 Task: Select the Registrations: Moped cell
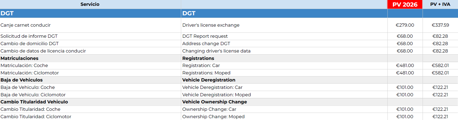[206, 73]
